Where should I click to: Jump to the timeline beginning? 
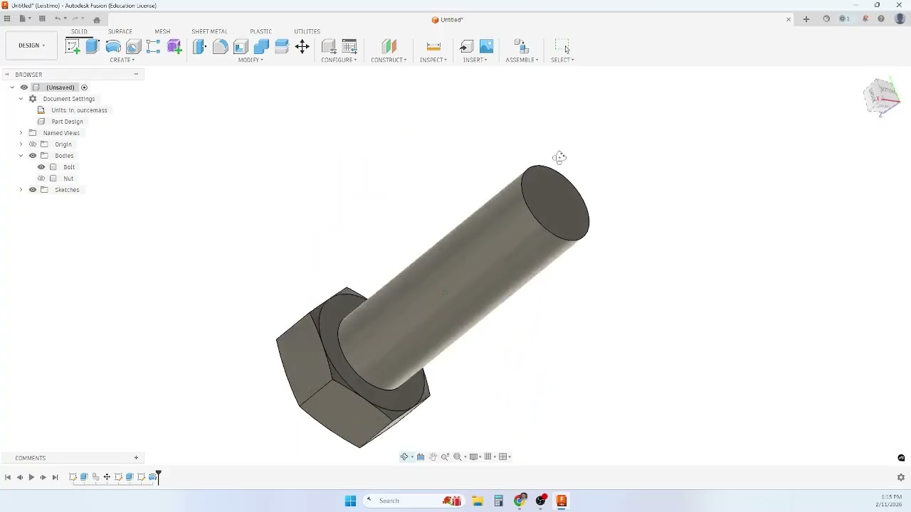pyautogui.click(x=8, y=477)
